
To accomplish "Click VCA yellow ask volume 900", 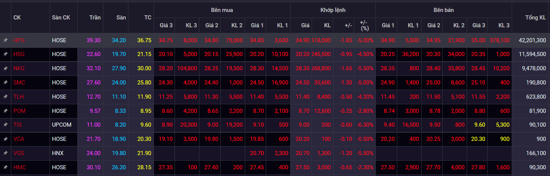I will pyautogui.click(x=505, y=139).
